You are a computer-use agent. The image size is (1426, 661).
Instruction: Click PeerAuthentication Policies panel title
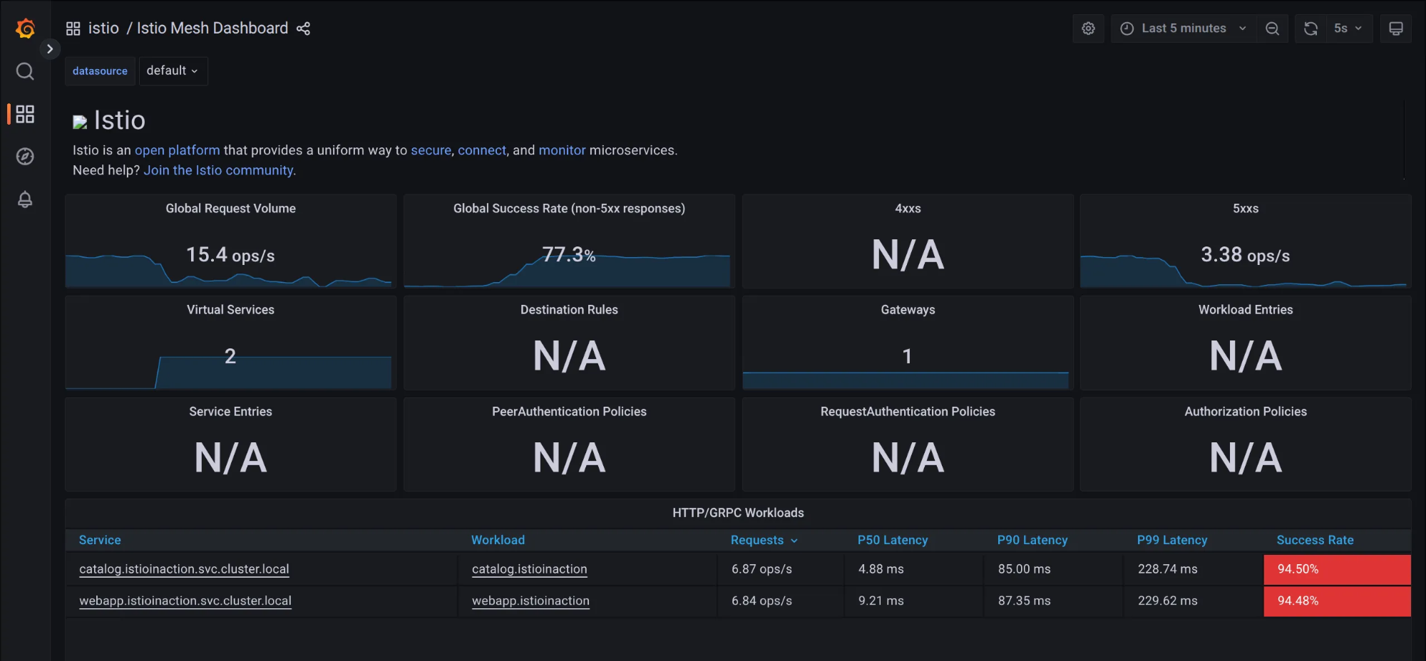[569, 412]
